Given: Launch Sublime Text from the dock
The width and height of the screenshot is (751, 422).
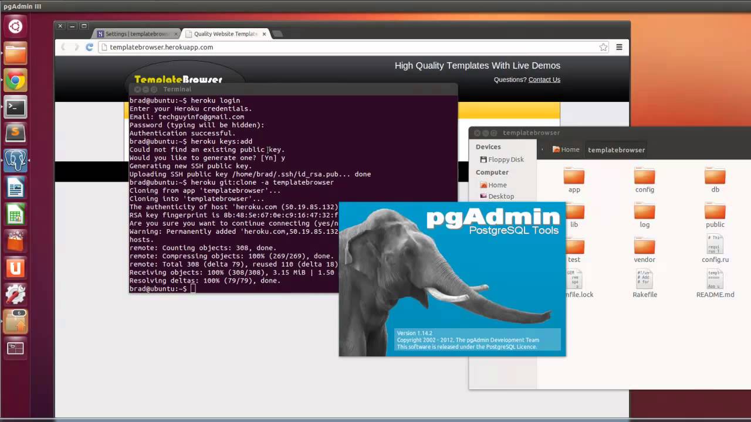Looking at the screenshot, I should pyautogui.click(x=15, y=134).
